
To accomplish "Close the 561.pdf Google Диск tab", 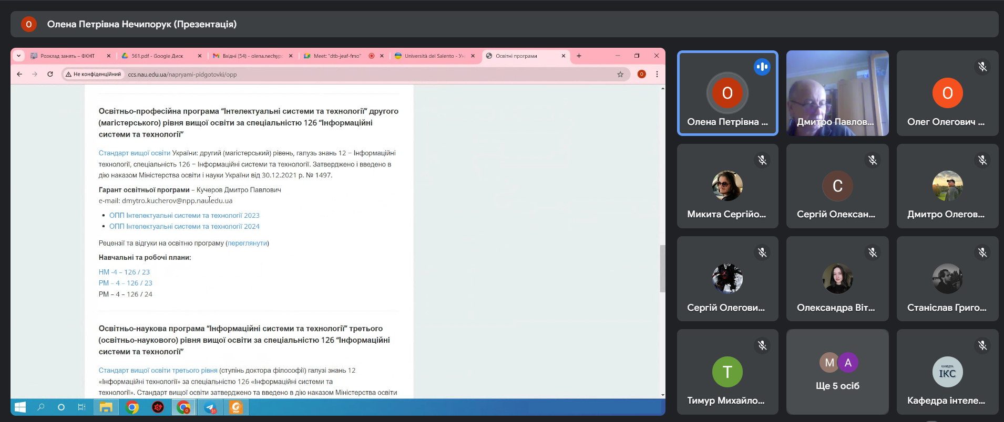I will point(200,56).
